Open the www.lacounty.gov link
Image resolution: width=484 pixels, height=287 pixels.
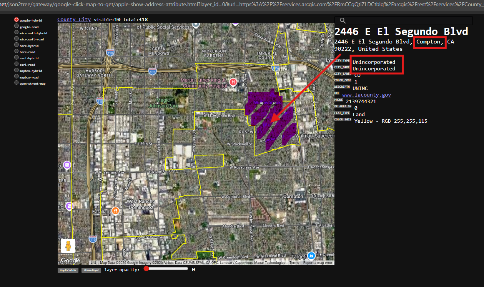pos(366,95)
